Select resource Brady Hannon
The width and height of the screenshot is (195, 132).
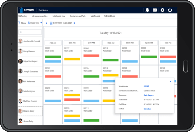[30, 51]
